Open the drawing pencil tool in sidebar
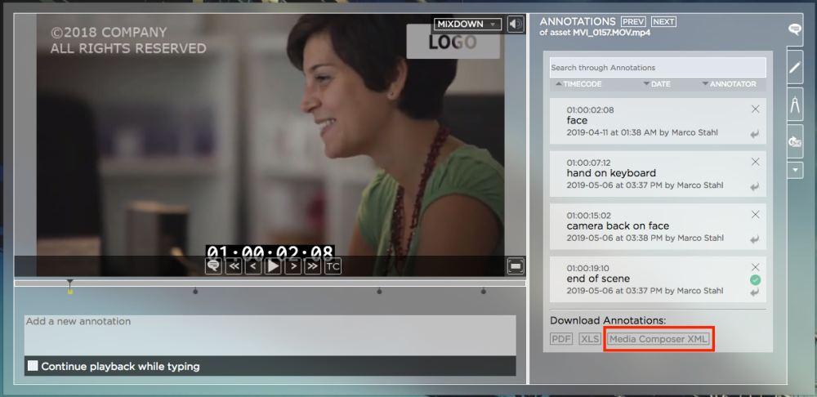 [794, 67]
